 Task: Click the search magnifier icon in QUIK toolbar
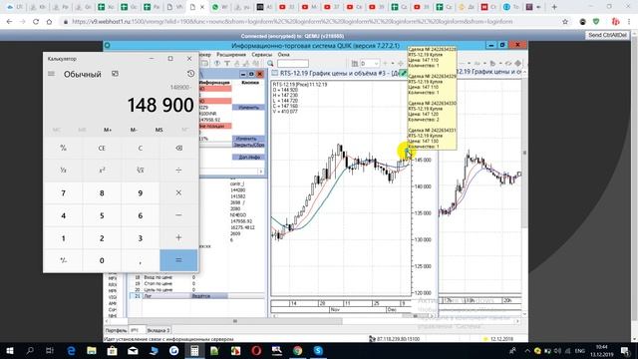pos(270,64)
